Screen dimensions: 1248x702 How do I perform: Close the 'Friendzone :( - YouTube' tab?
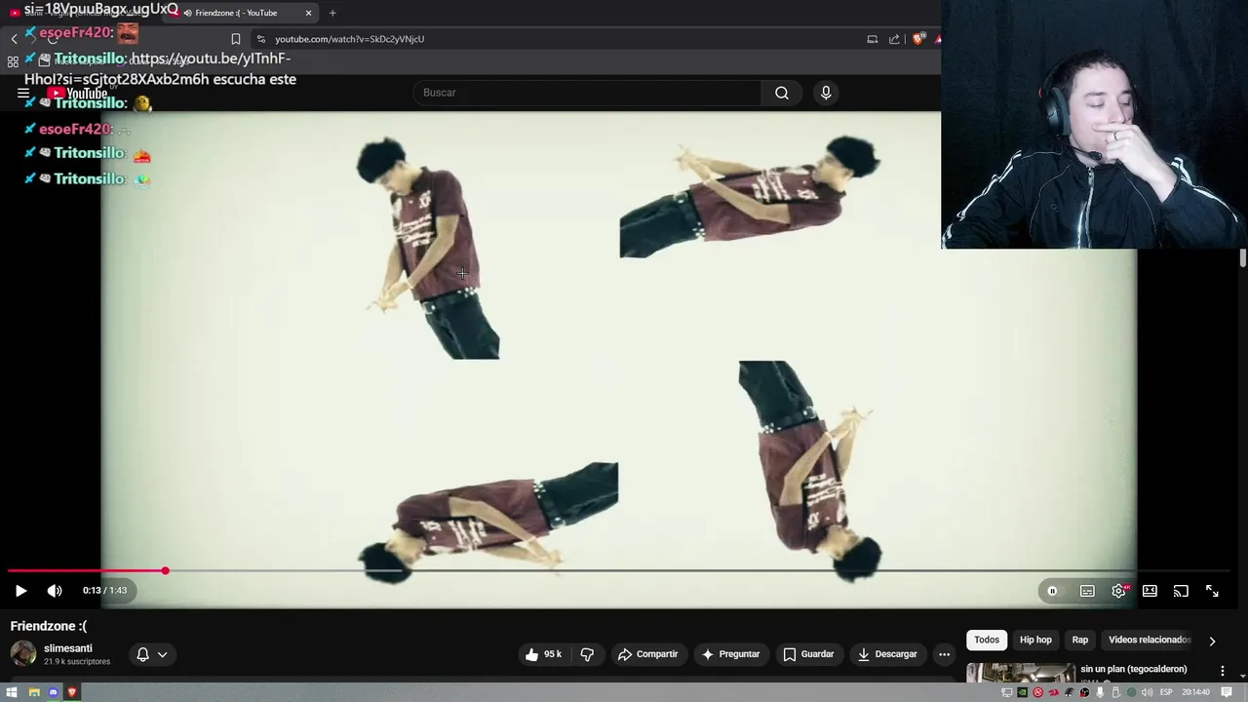coord(308,13)
